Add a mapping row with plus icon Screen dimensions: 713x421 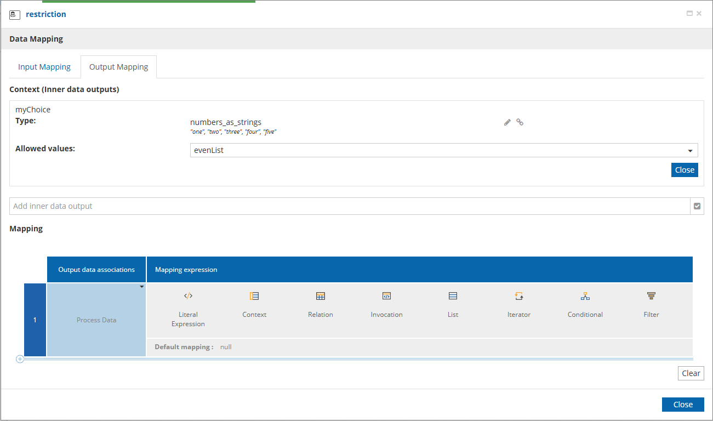pos(20,360)
